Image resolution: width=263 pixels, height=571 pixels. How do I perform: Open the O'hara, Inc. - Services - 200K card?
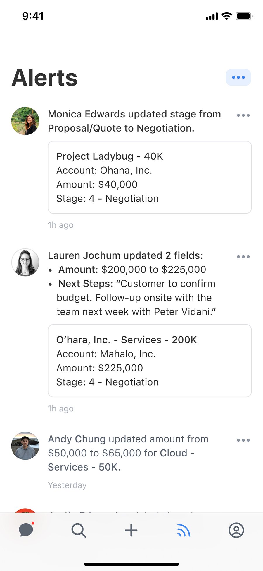(x=150, y=361)
